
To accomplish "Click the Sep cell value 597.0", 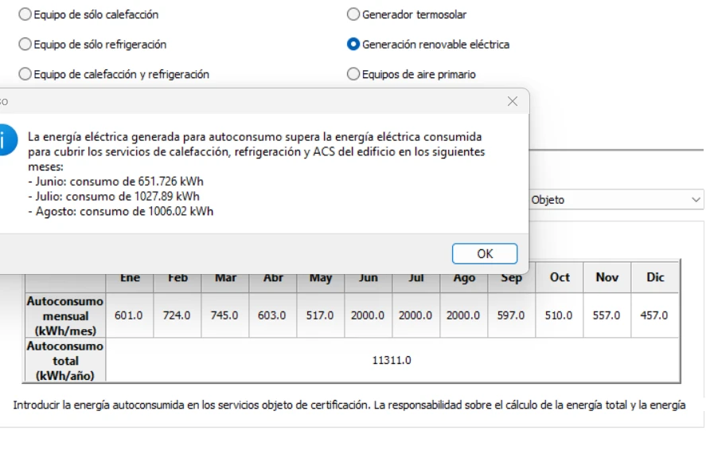I will click(x=511, y=315).
